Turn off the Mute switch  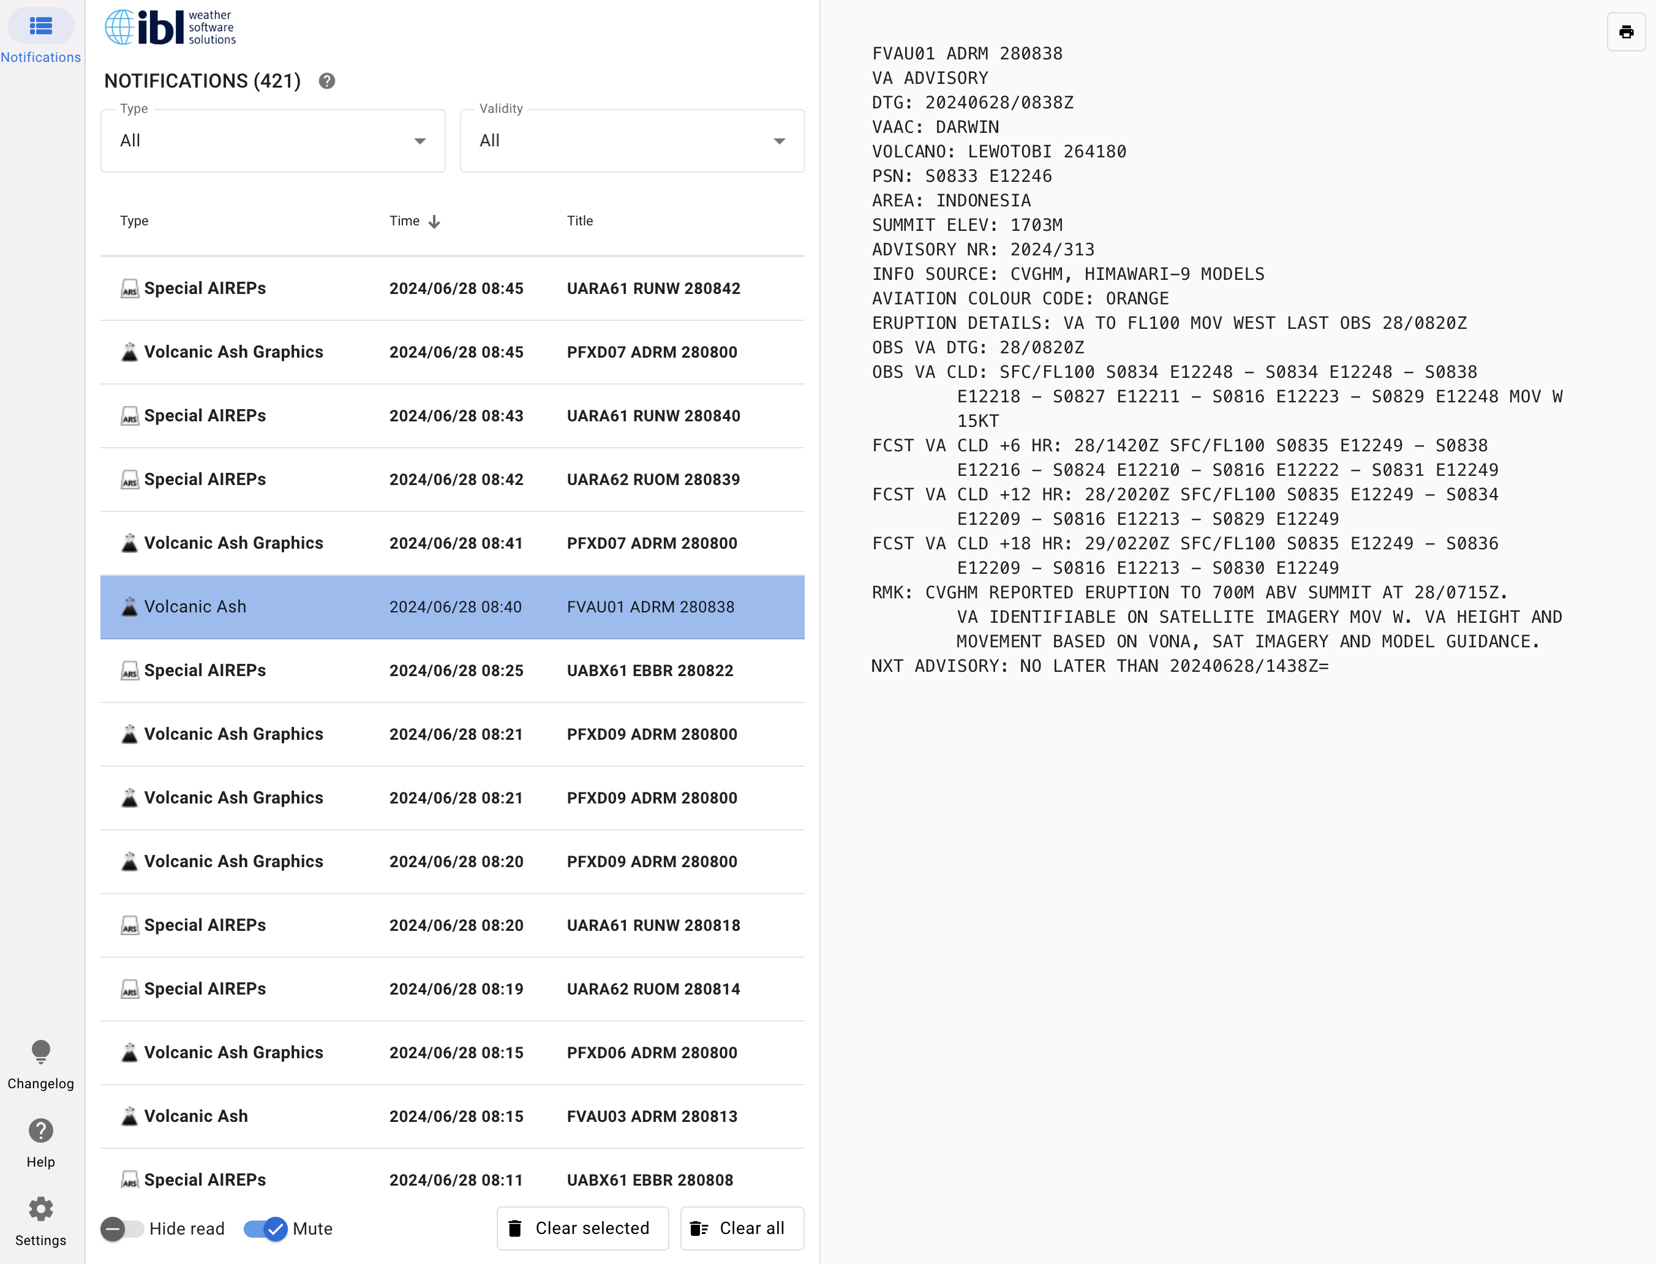[266, 1229]
